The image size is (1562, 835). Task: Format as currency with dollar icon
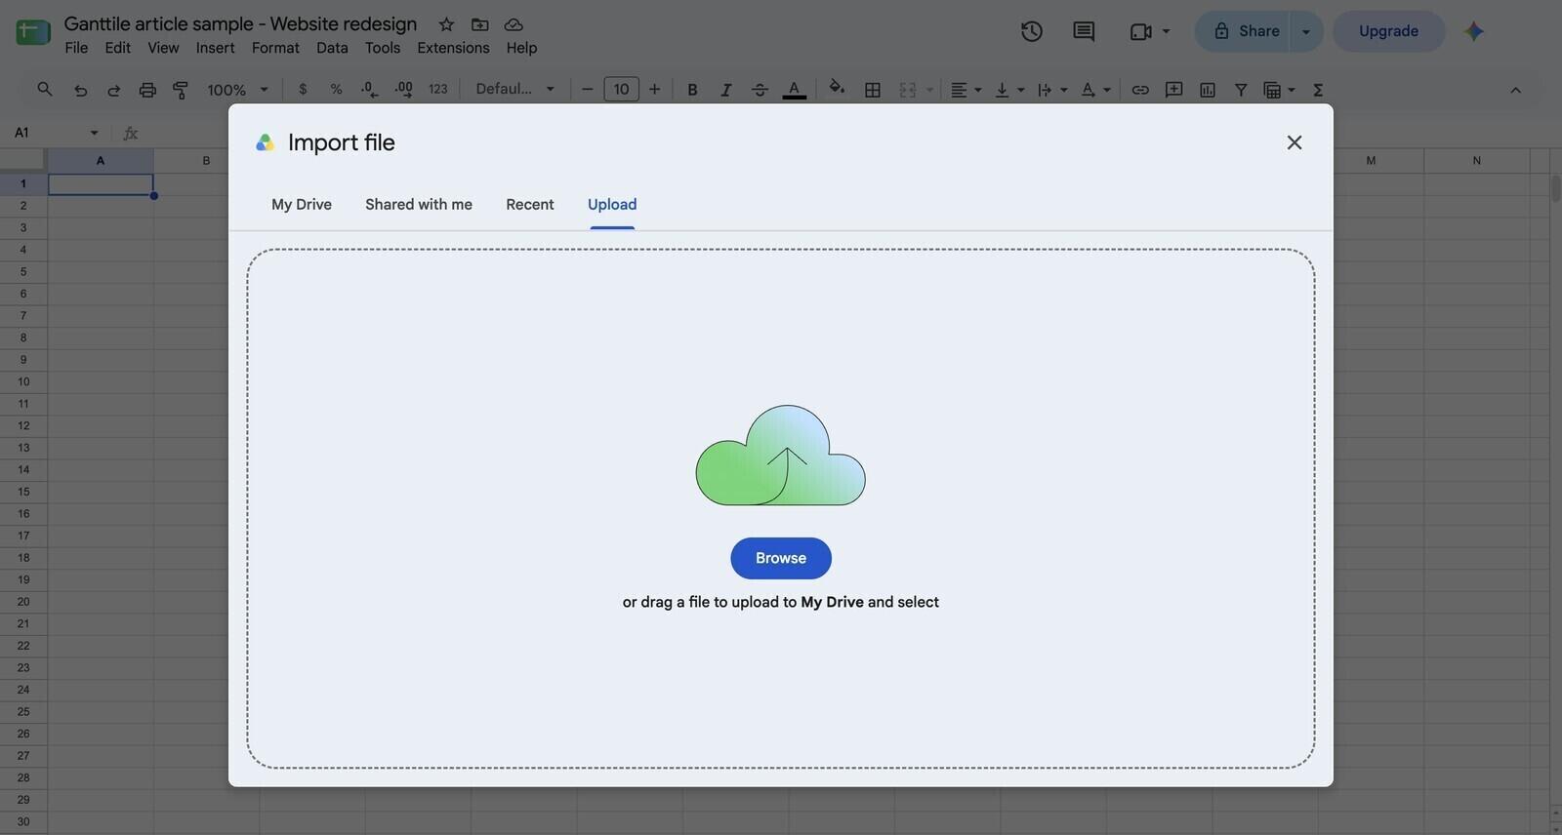click(x=303, y=90)
